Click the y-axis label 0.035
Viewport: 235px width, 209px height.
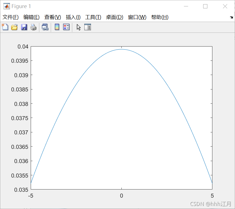[21, 190]
